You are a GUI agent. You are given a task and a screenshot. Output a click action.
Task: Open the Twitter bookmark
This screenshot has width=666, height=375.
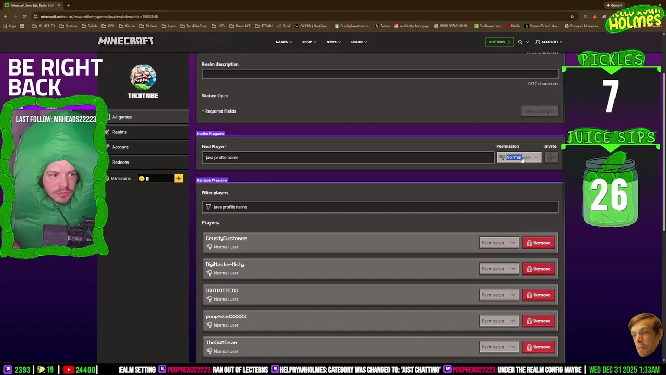(383, 26)
